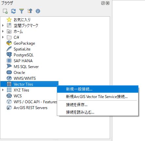
Task: Click the Vector Tiles grid icon
Action: point(9,84)
